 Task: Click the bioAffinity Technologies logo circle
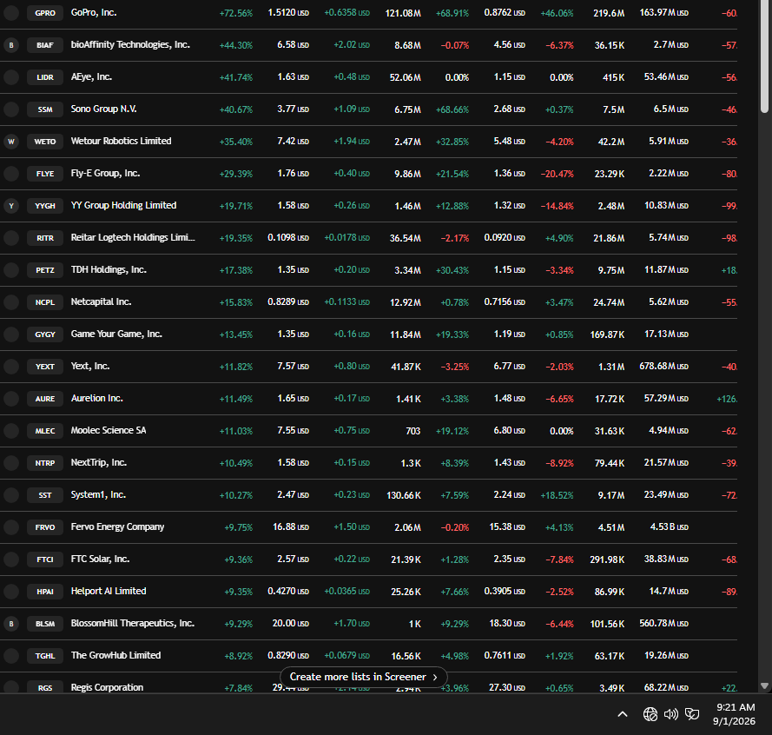pos(11,45)
